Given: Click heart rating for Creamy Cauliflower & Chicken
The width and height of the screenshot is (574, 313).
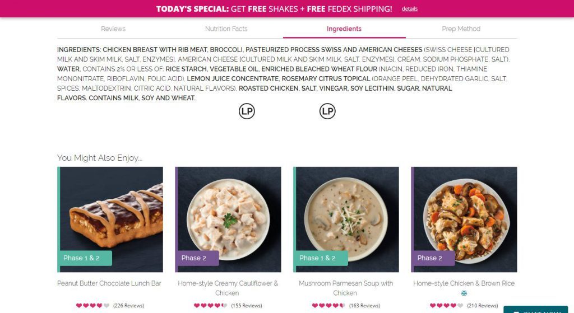Looking at the screenshot, I should point(211,306).
